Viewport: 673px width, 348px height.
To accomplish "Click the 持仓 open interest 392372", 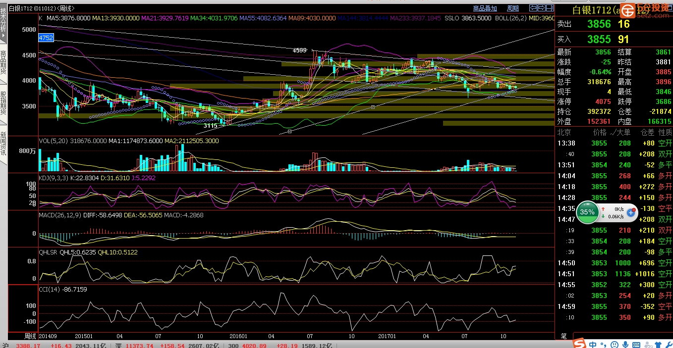I will [x=599, y=111].
